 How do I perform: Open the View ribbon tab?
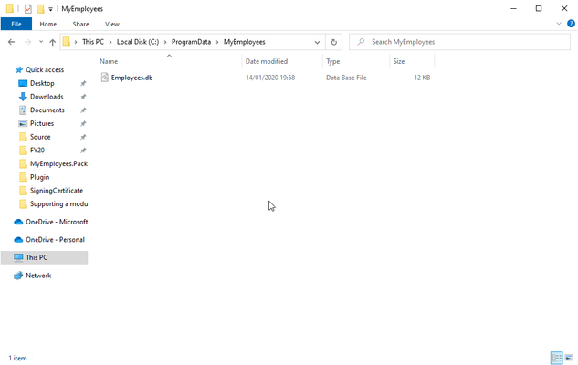[x=112, y=24]
